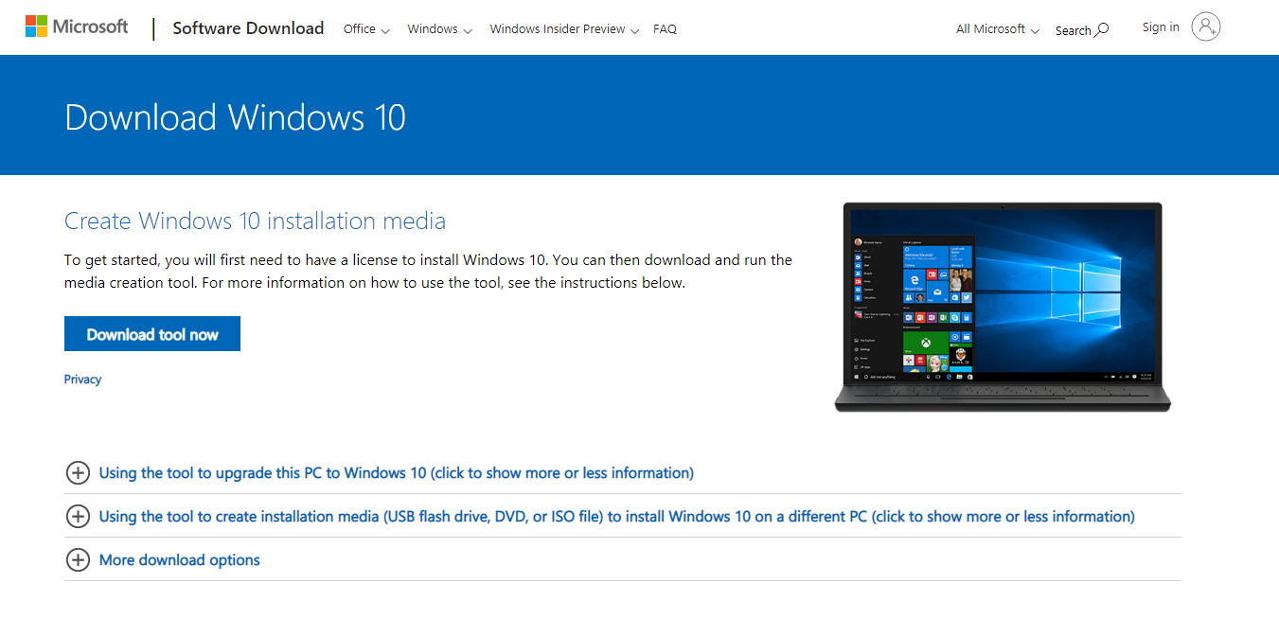The image size is (1279, 619).
Task: Open the Privacy link
Action: (82, 380)
